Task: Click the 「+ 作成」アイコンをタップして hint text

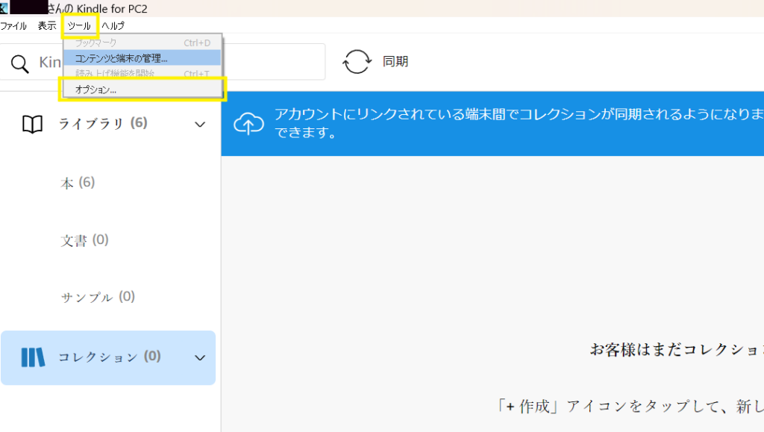Action: pos(630,406)
